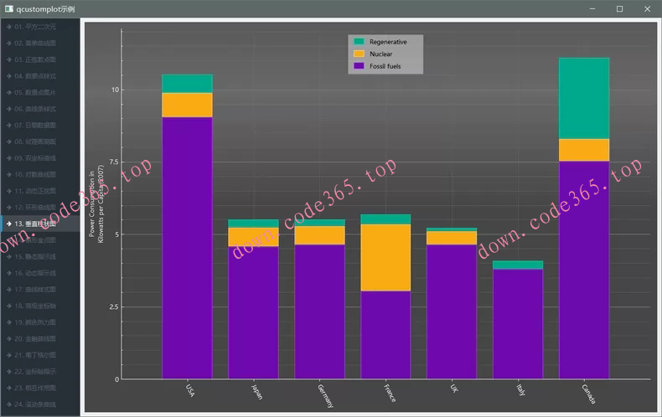Image resolution: width=662 pixels, height=417 pixels.
Task: Select the highlighted item 13 in sidebar
Action: pos(39,224)
